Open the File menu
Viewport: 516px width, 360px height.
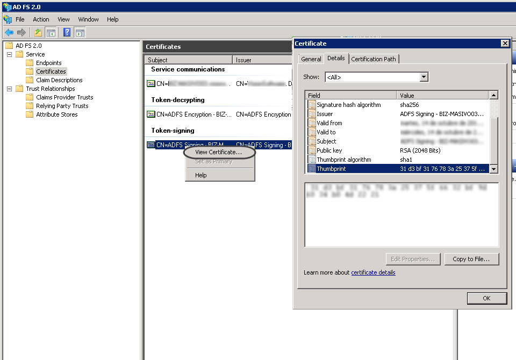[20, 19]
